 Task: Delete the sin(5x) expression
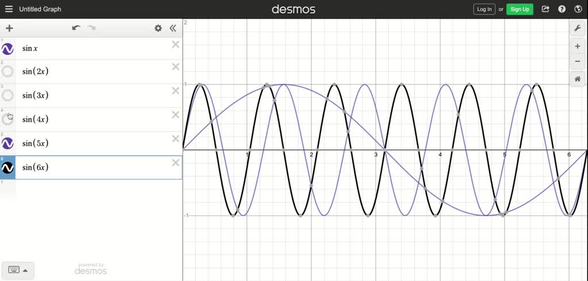[176, 139]
